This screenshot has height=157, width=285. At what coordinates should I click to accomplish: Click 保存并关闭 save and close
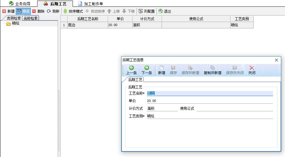pyautogui.click(x=235, y=70)
